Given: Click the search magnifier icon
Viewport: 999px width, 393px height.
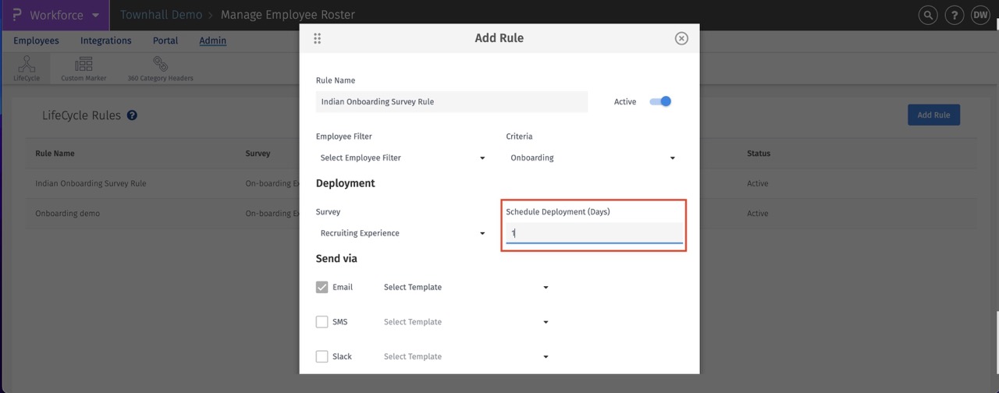Looking at the screenshot, I should click(928, 15).
